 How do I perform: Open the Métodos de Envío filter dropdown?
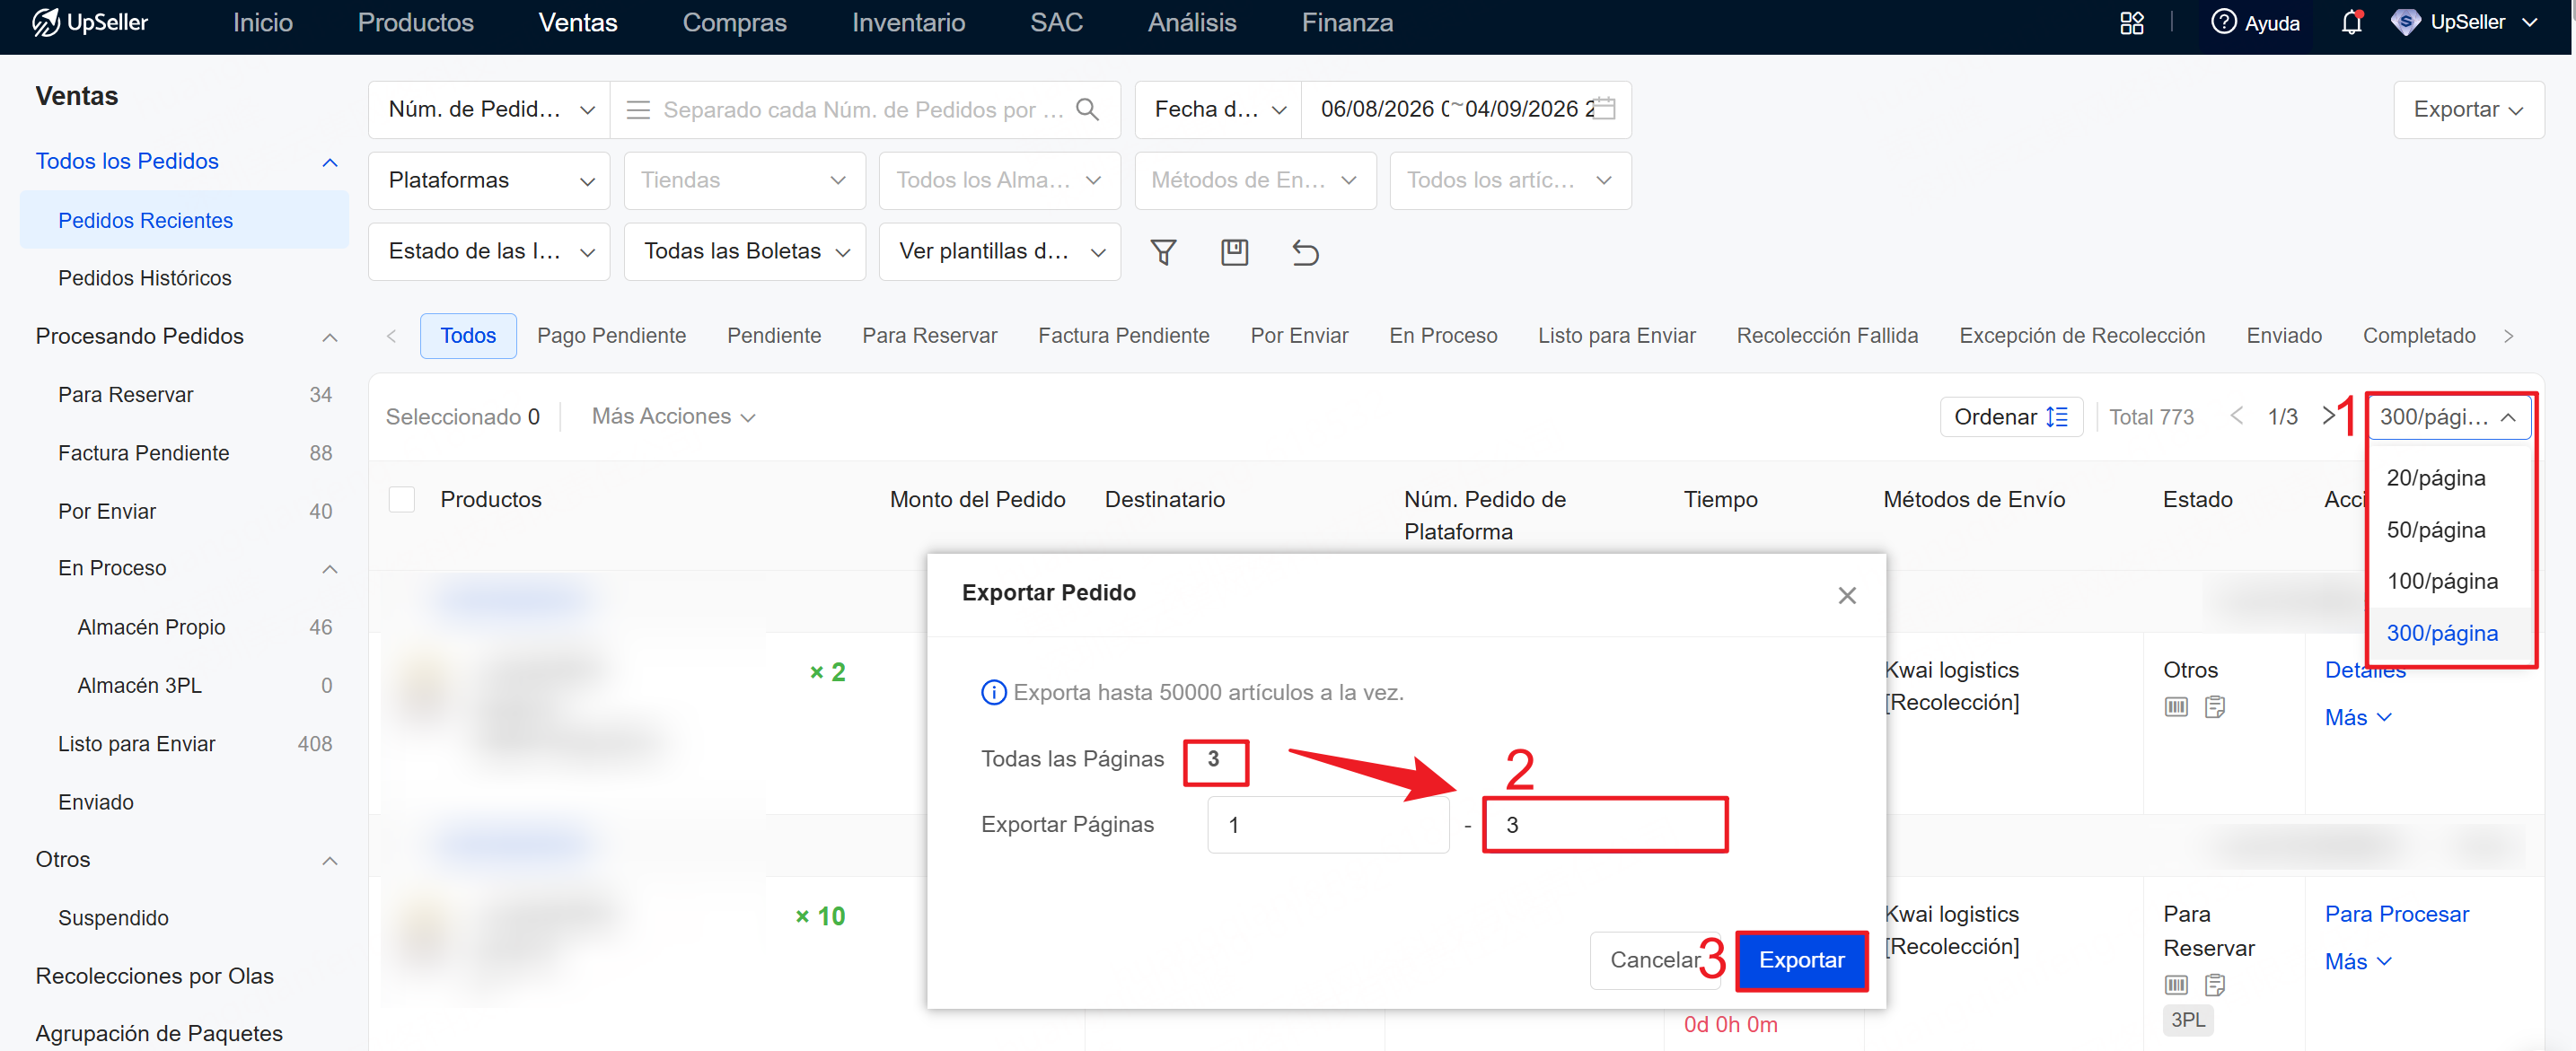tap(1255, 180)
